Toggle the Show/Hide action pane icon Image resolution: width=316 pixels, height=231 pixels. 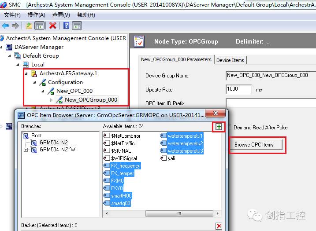tap(77, 26)
